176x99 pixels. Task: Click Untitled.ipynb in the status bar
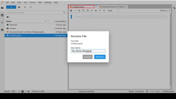pyautogui.click(x=168, y=91)
